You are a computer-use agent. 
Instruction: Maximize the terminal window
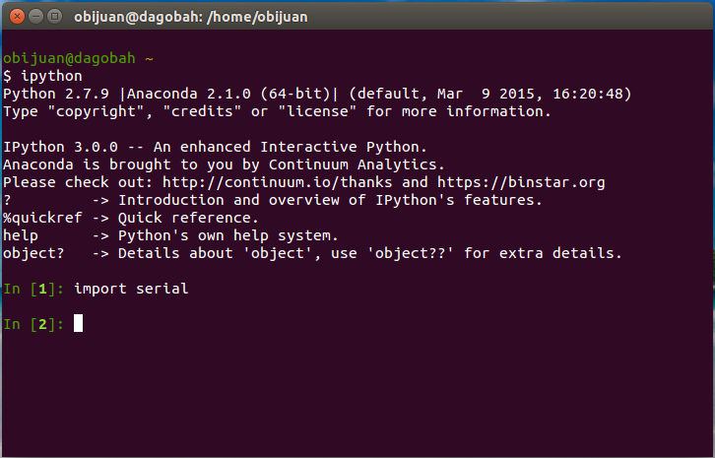(x=53, y=15)
